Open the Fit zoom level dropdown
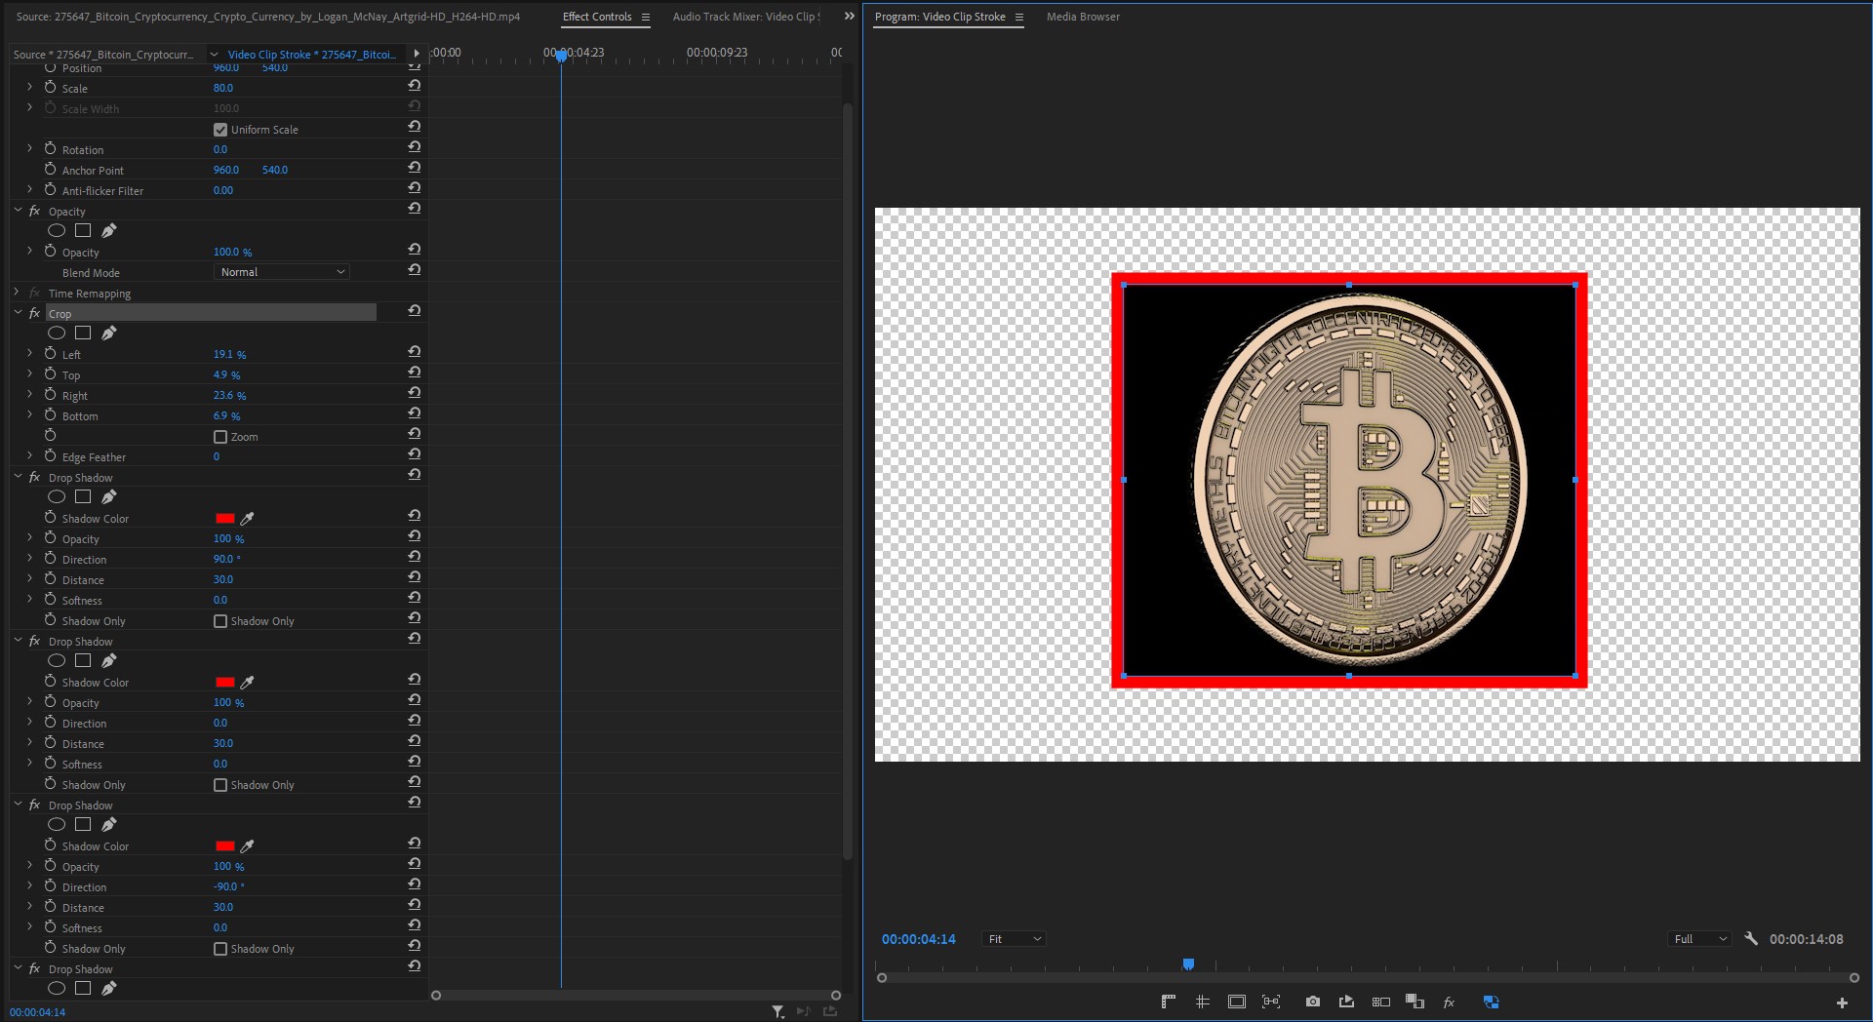The width and height of the screenshot is (1873, 1022). click(x=1015, y=939)
